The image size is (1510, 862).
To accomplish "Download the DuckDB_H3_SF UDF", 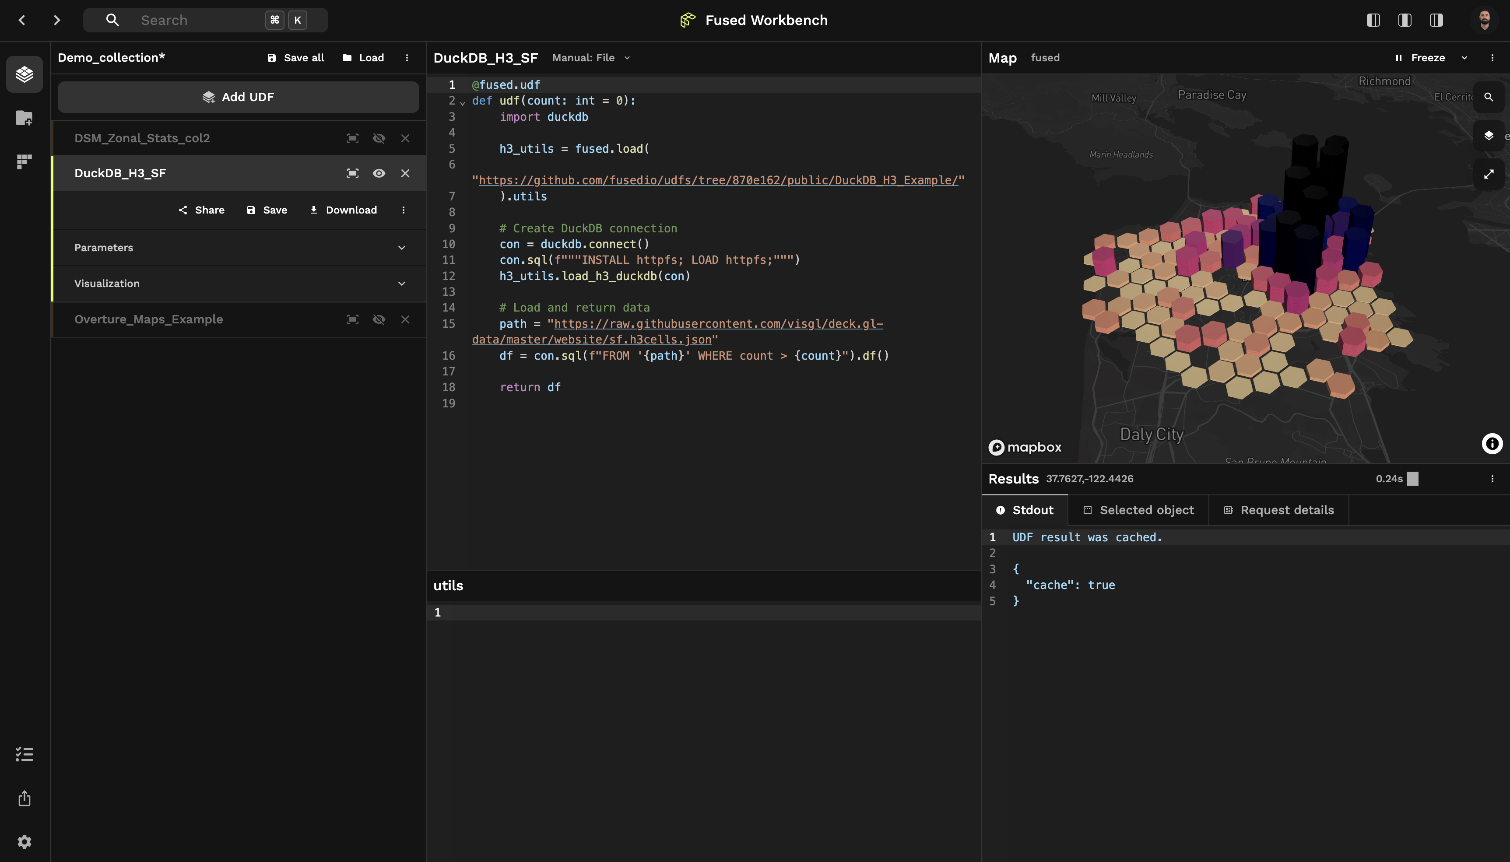I will (343, 210).
